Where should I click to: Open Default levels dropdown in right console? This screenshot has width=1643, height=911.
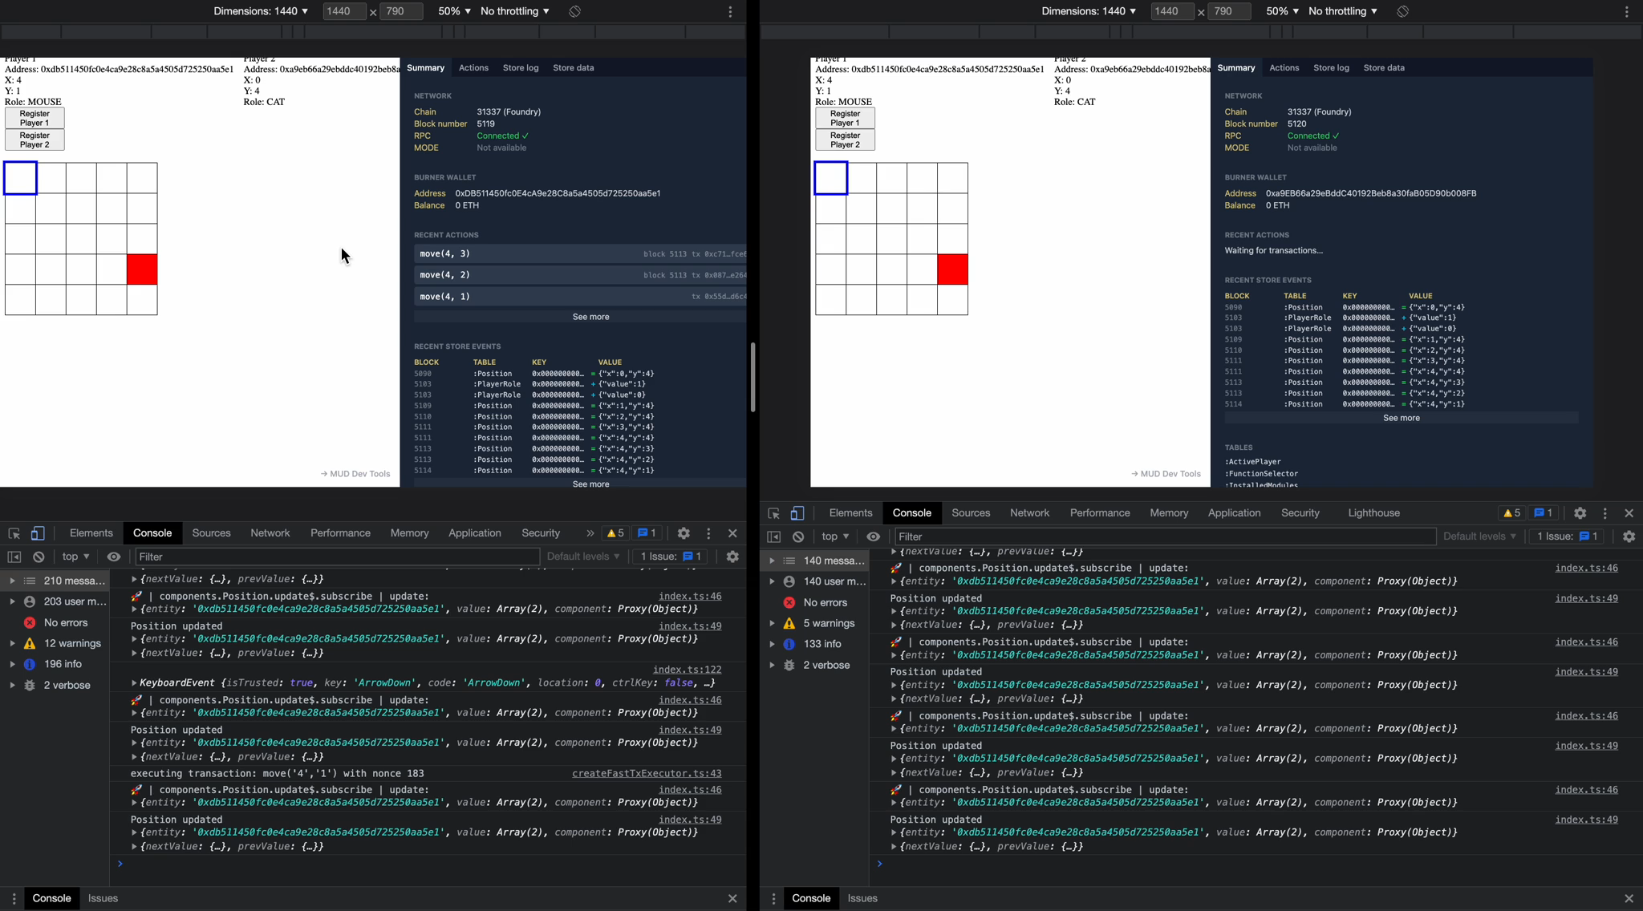click(1479, 536)
